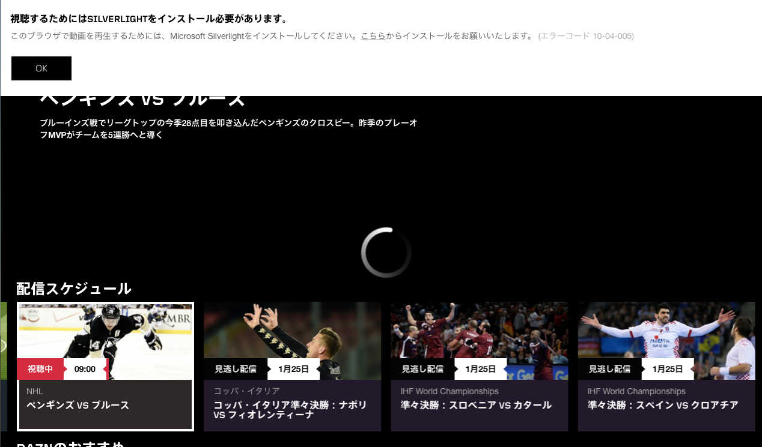Select the ナポリ VS フィオレンティーナ title text
This screenshot has width=762, height=447.
tap(290, 410)
